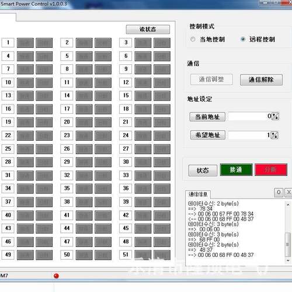Click the channel number box 28
Screen dimensions: 292x292
8,162
